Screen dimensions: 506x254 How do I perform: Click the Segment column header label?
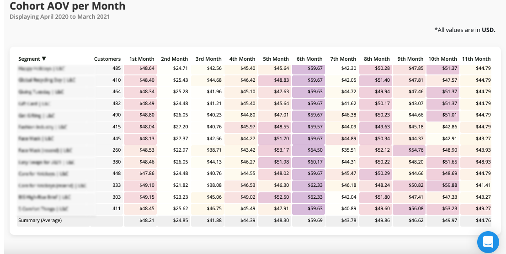pos(29,59)
